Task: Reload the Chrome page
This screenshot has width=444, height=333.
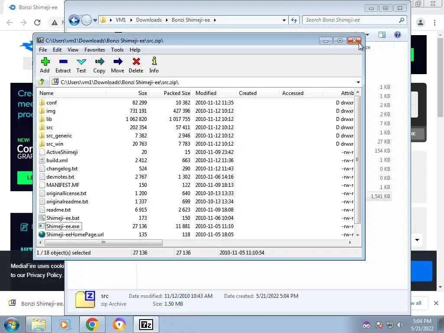Action: [x=37, y=23]
